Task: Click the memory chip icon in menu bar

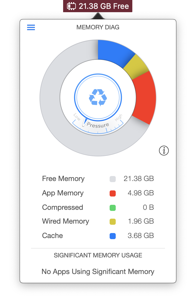Action: coord(71,6)
